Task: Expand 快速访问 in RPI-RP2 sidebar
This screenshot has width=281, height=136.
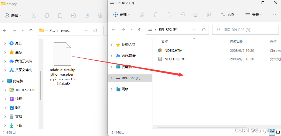Action: (112, 45)
